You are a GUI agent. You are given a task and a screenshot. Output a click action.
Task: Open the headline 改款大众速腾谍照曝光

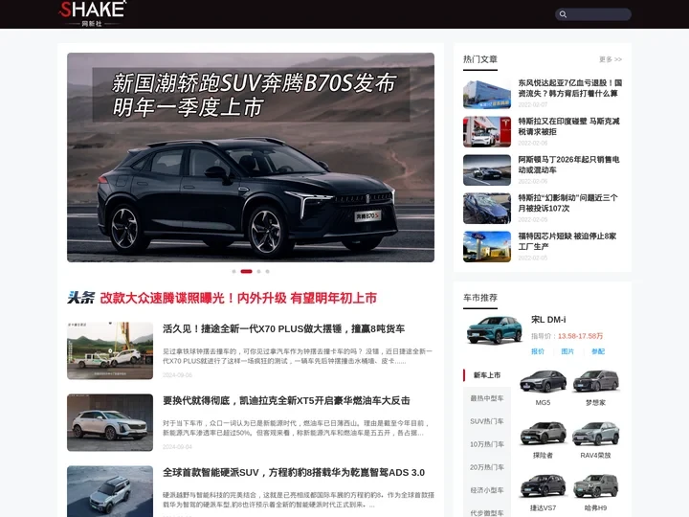[x=238, y=298]
